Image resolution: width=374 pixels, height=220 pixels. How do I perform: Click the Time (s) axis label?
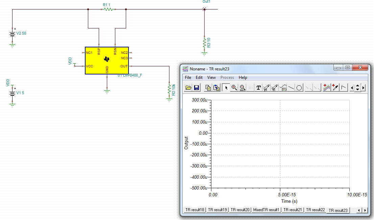click(x=289, y=201)
